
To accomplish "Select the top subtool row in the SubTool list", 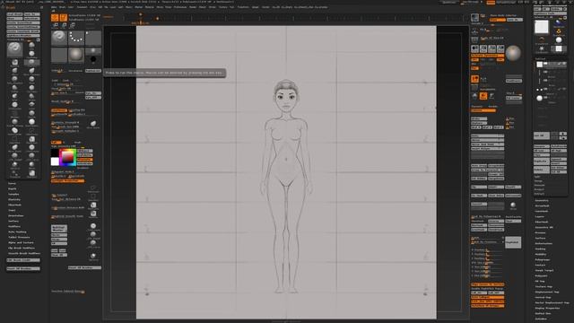I will pyautogui.click(x=551, y=65).
